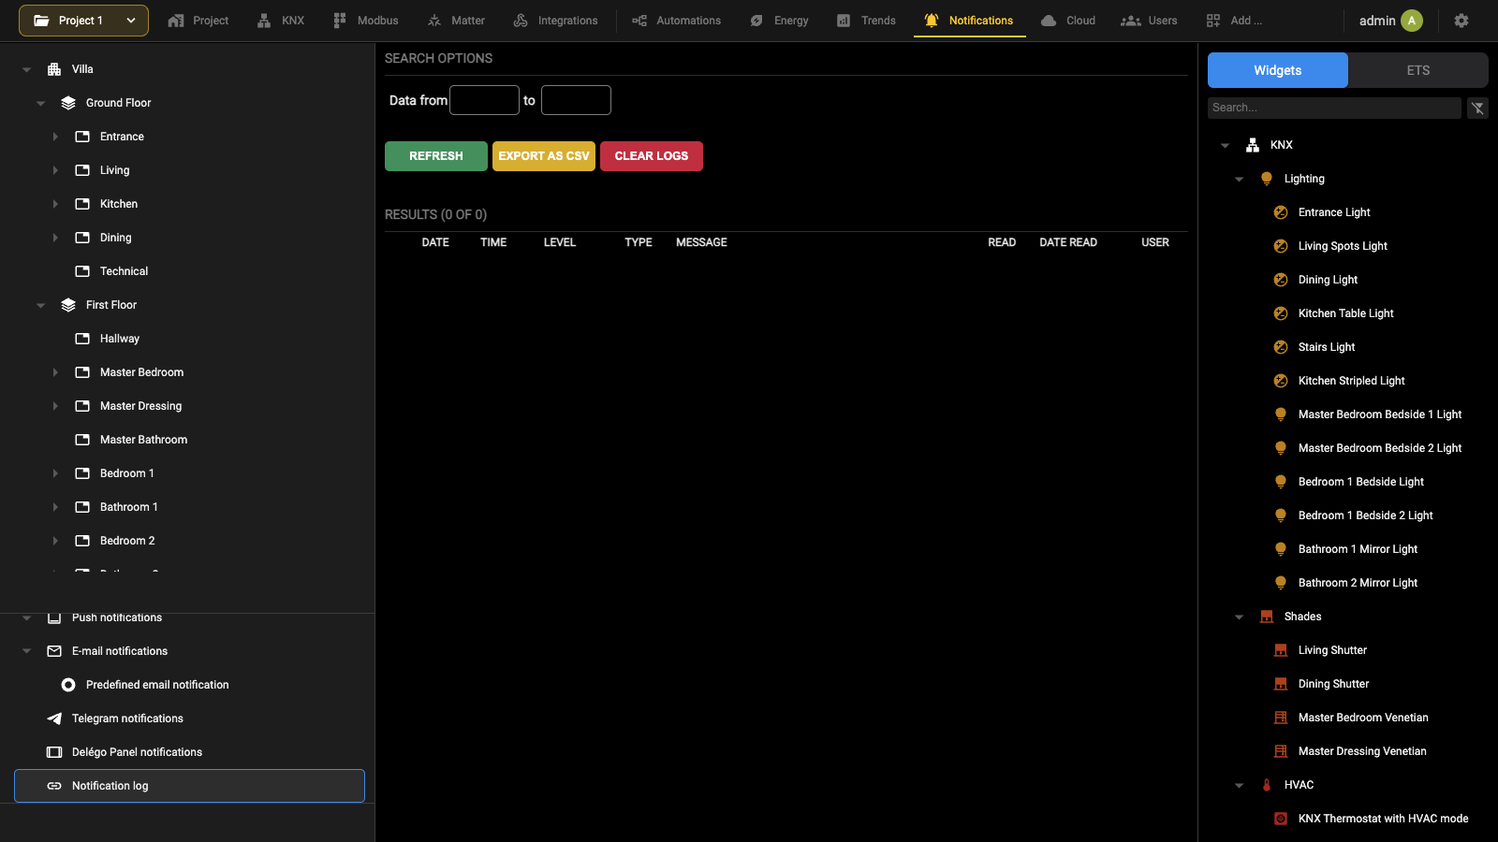Click the KNX network icon in widgets tree

pyautogui.click(x=1253, y=145)
